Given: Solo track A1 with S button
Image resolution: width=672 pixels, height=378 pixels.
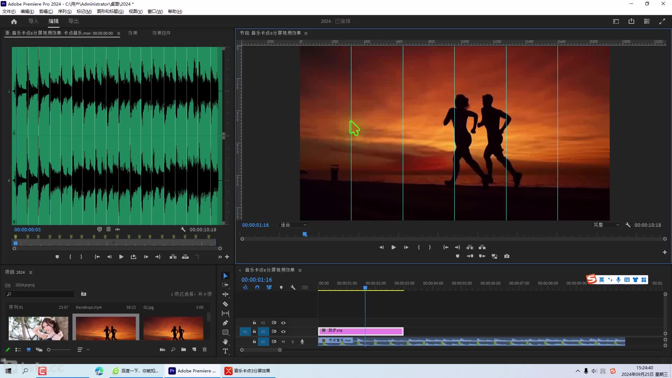Looking at the screenshot, I should tap(293, 342).
